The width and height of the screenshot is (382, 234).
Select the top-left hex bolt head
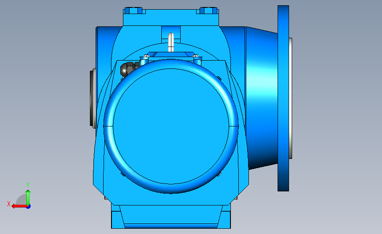click(133, 11)
